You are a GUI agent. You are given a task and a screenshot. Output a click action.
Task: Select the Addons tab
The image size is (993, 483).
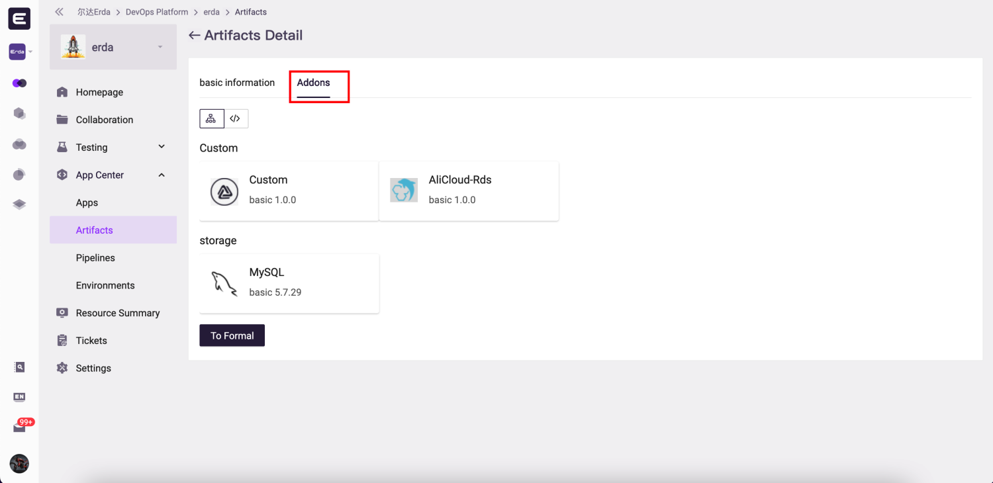click(313, 83)
